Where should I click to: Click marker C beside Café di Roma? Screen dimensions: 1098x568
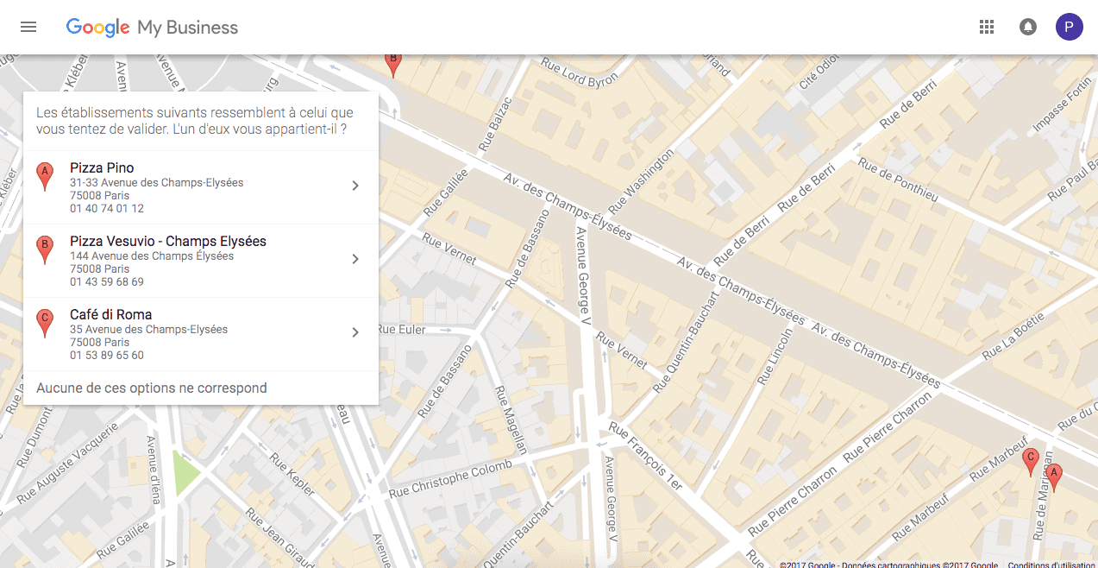pyautogui.click(x=45, y=323)
